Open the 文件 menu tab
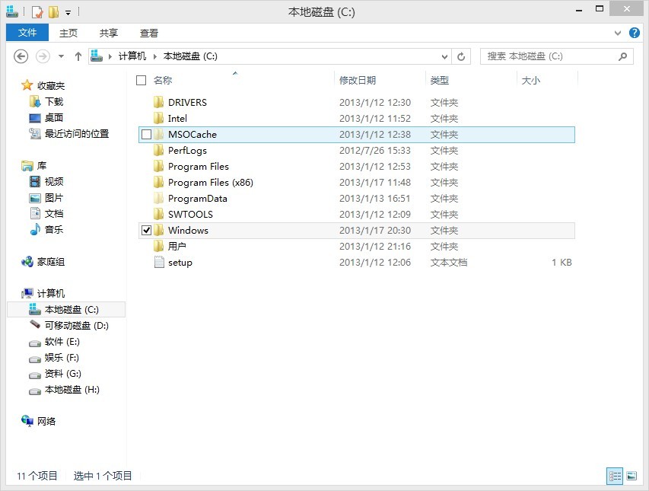The width and height of the screenshot is (649, 491). pyautogui.click(x=27, y=33)
